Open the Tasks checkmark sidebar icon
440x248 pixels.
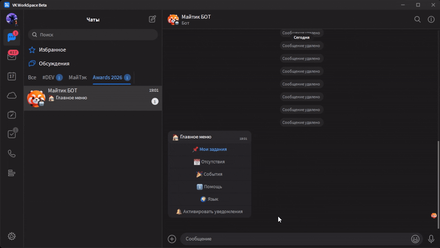pyautogui.click(x=12, y=134)
